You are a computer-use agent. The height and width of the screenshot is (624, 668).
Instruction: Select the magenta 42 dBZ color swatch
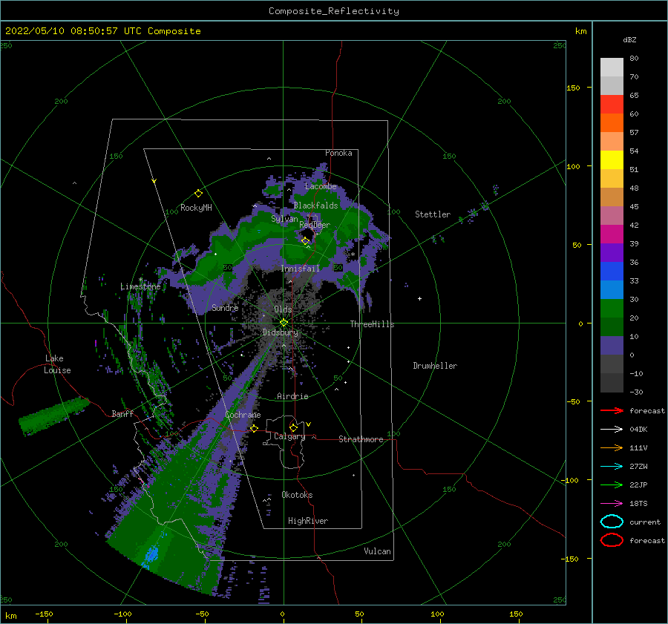pyautogui.click(x=612, y=234)
